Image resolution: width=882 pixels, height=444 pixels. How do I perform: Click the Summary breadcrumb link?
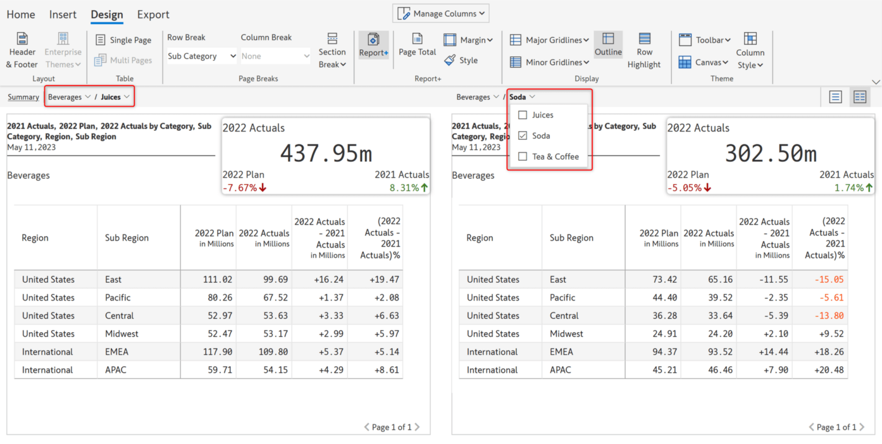[24, 98]
